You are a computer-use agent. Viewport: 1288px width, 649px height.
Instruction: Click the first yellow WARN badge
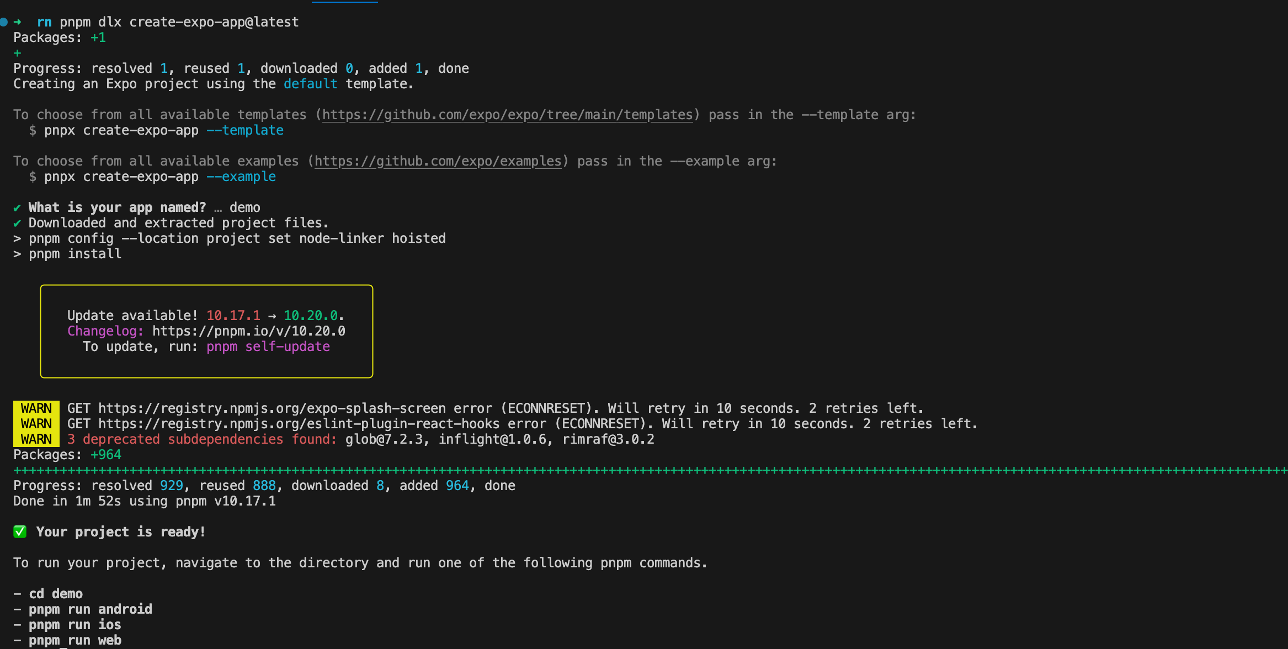click(x=36, y=408)
